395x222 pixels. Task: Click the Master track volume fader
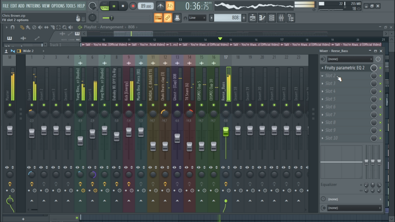click(x=10, y=130)
